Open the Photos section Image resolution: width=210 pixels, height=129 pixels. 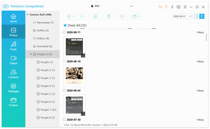pyautogui.click(x=13, y=32)
